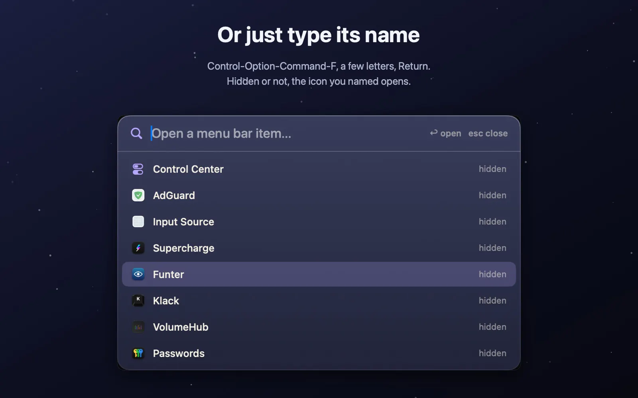
Task: Click the return 'open' hint button
Action: click(x=445, y=133)
